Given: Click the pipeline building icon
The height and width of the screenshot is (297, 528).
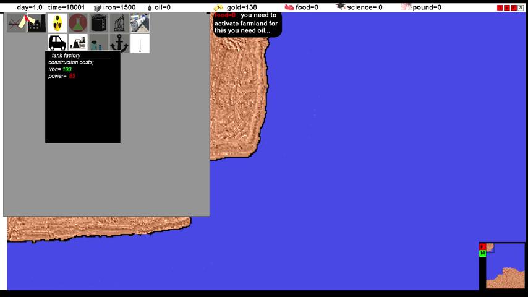Looking at the screenshot, I should [x=140, y=24].
